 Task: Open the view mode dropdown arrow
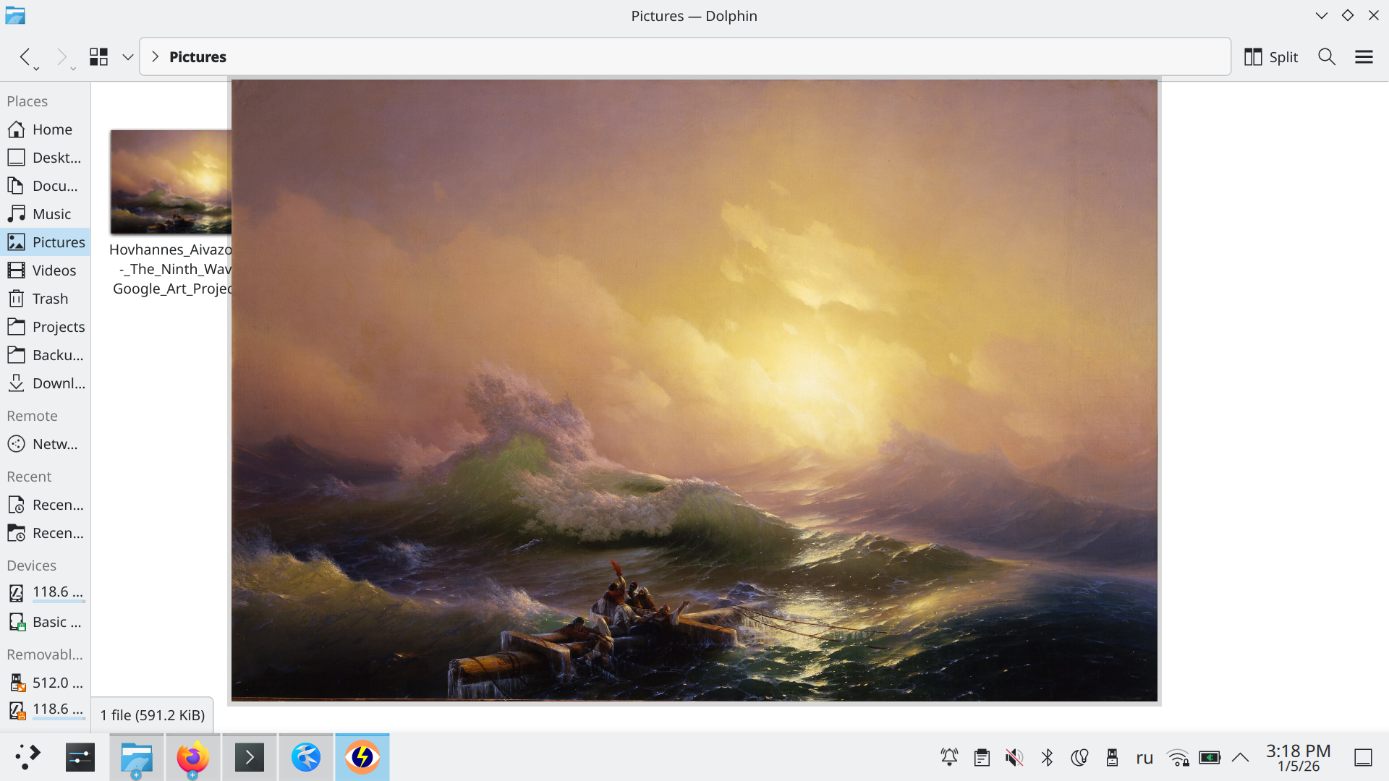(x=128, y=57)
